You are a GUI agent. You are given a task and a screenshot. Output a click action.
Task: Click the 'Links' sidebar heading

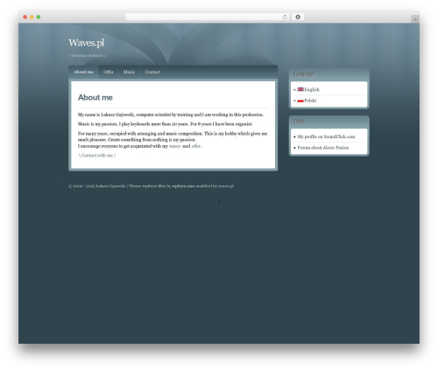(300, 121)
